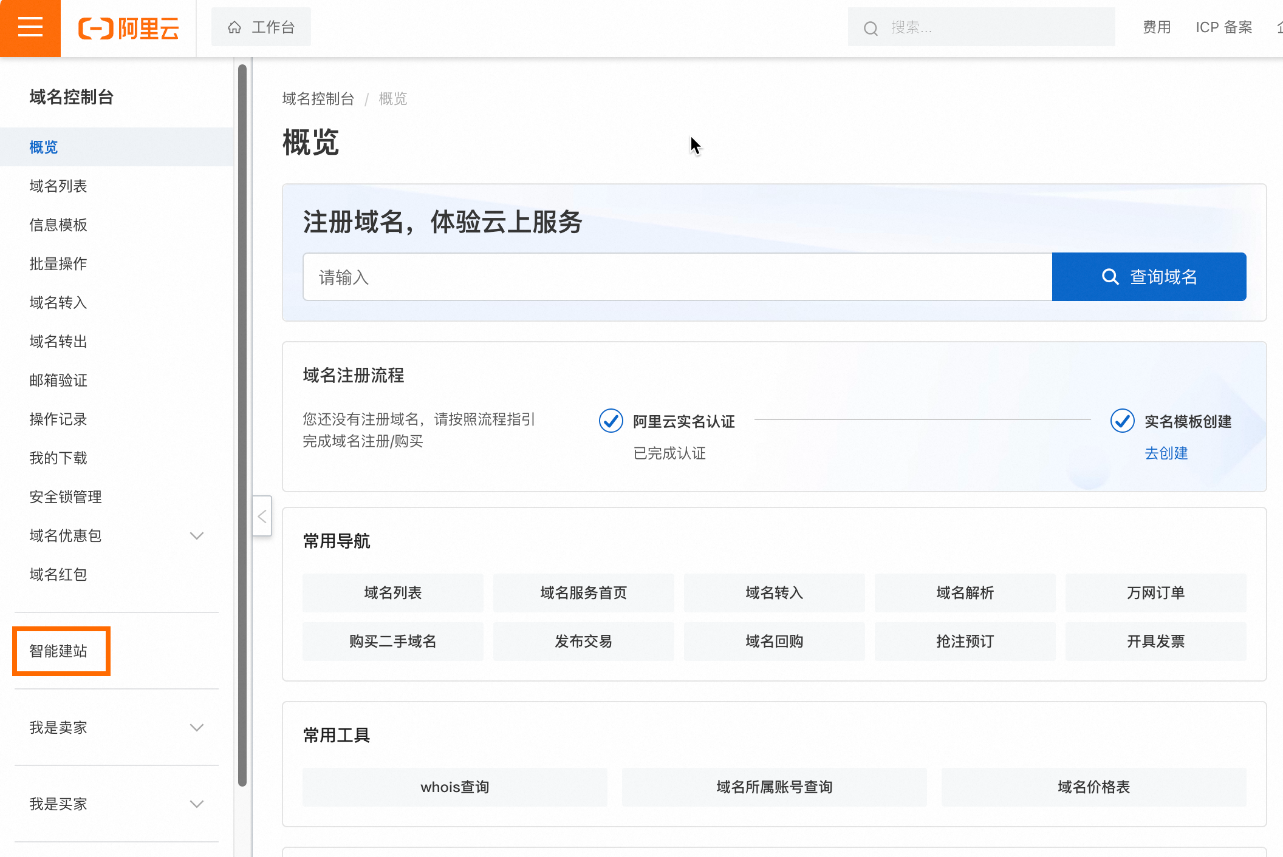Open 域名回购 shortcut
Viewport: 1283px width, 857px height.
point(775,641)
